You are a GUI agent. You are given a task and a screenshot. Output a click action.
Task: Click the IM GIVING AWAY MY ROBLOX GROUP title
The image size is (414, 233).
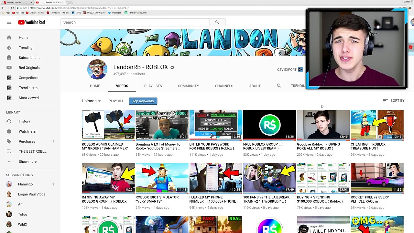[x=104, y=199]
